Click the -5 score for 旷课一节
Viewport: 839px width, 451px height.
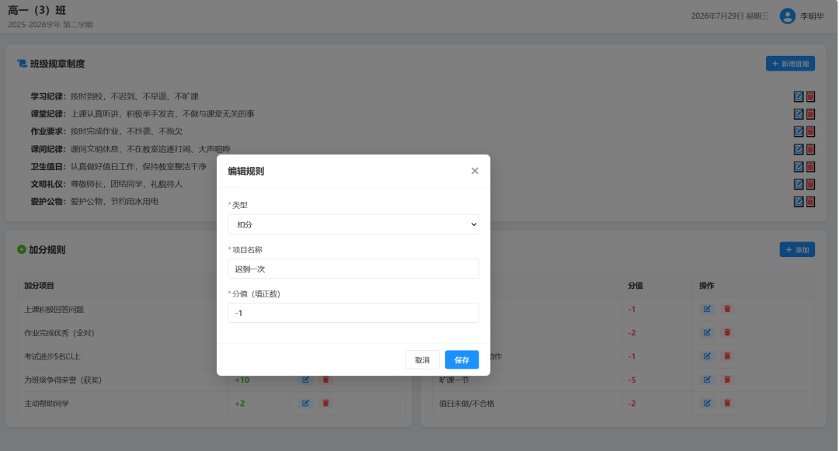coord(632,380)
